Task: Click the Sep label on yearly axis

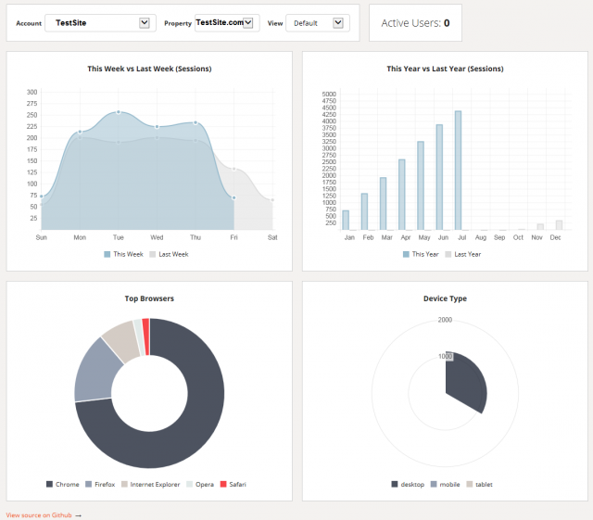Action: pyautogui.click(x=499, y=237)
